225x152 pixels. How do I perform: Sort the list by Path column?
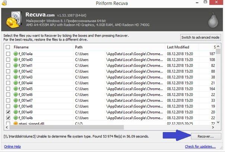pos(119,47)
